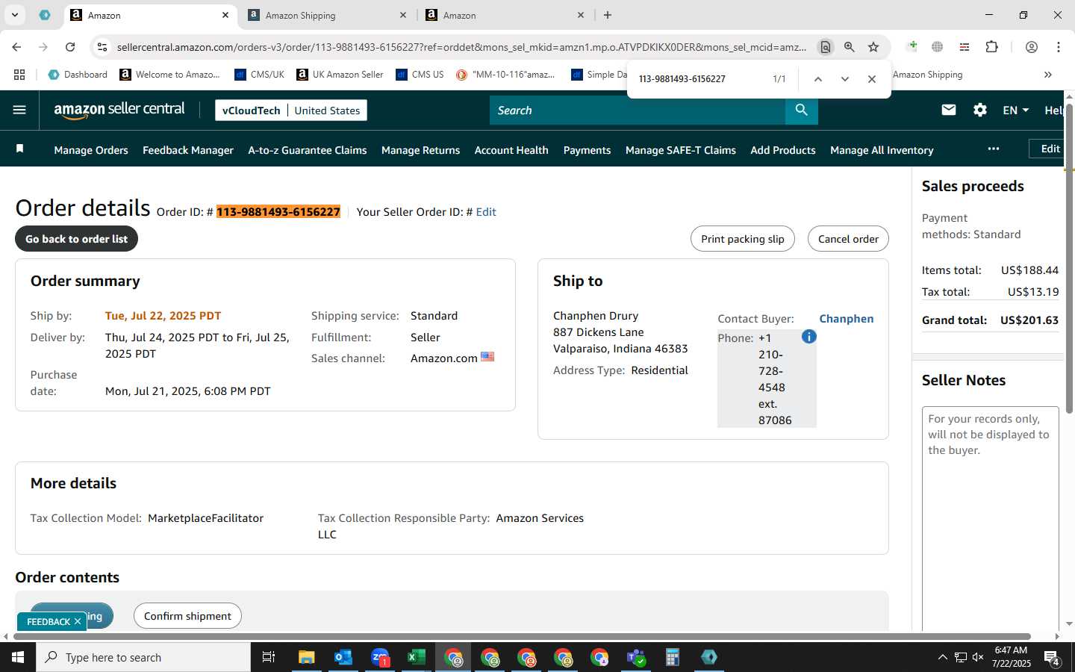
Task: Open Manage Returns menu item
Action: (x=420, y=150)
